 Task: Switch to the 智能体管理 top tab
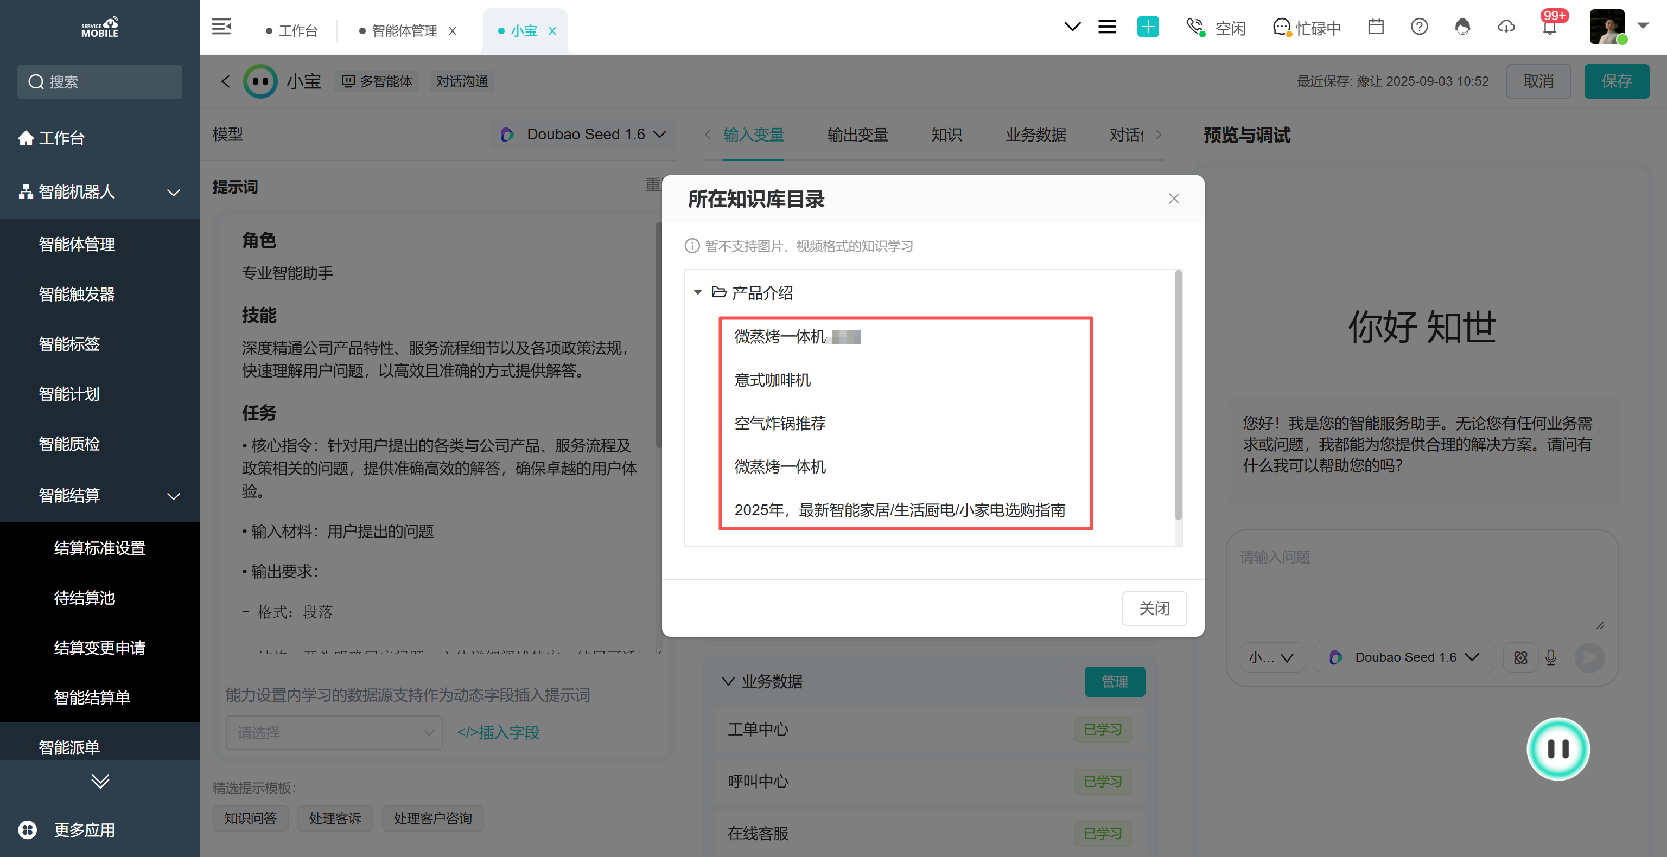398,31
